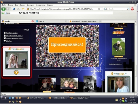Click the orange Присоединяйся! button
Image resolution: width=138 pixels, height=104 pixels.
click(67, 45)
